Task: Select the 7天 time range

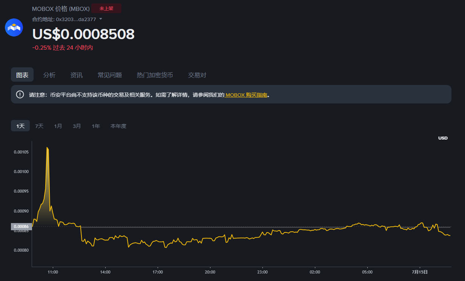Action: click(39, 126)
